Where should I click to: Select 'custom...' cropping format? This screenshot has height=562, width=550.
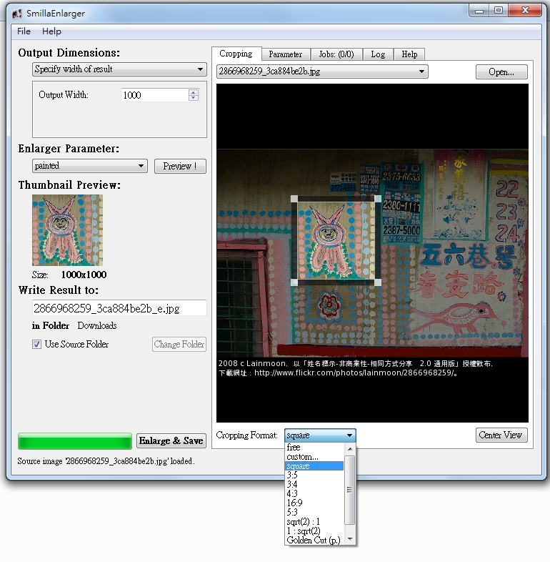(x=314, y=457)
